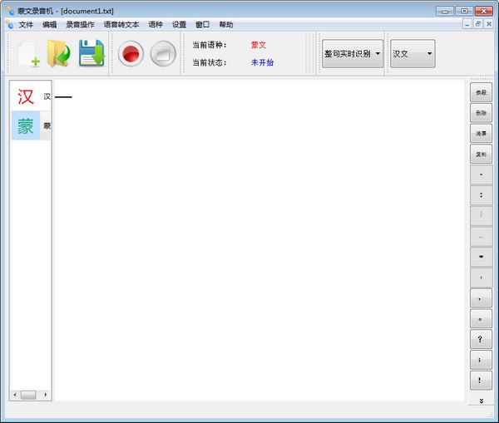Open the 语种 menu
This screenshot has width=499, height=423.
tap(156, 24)
